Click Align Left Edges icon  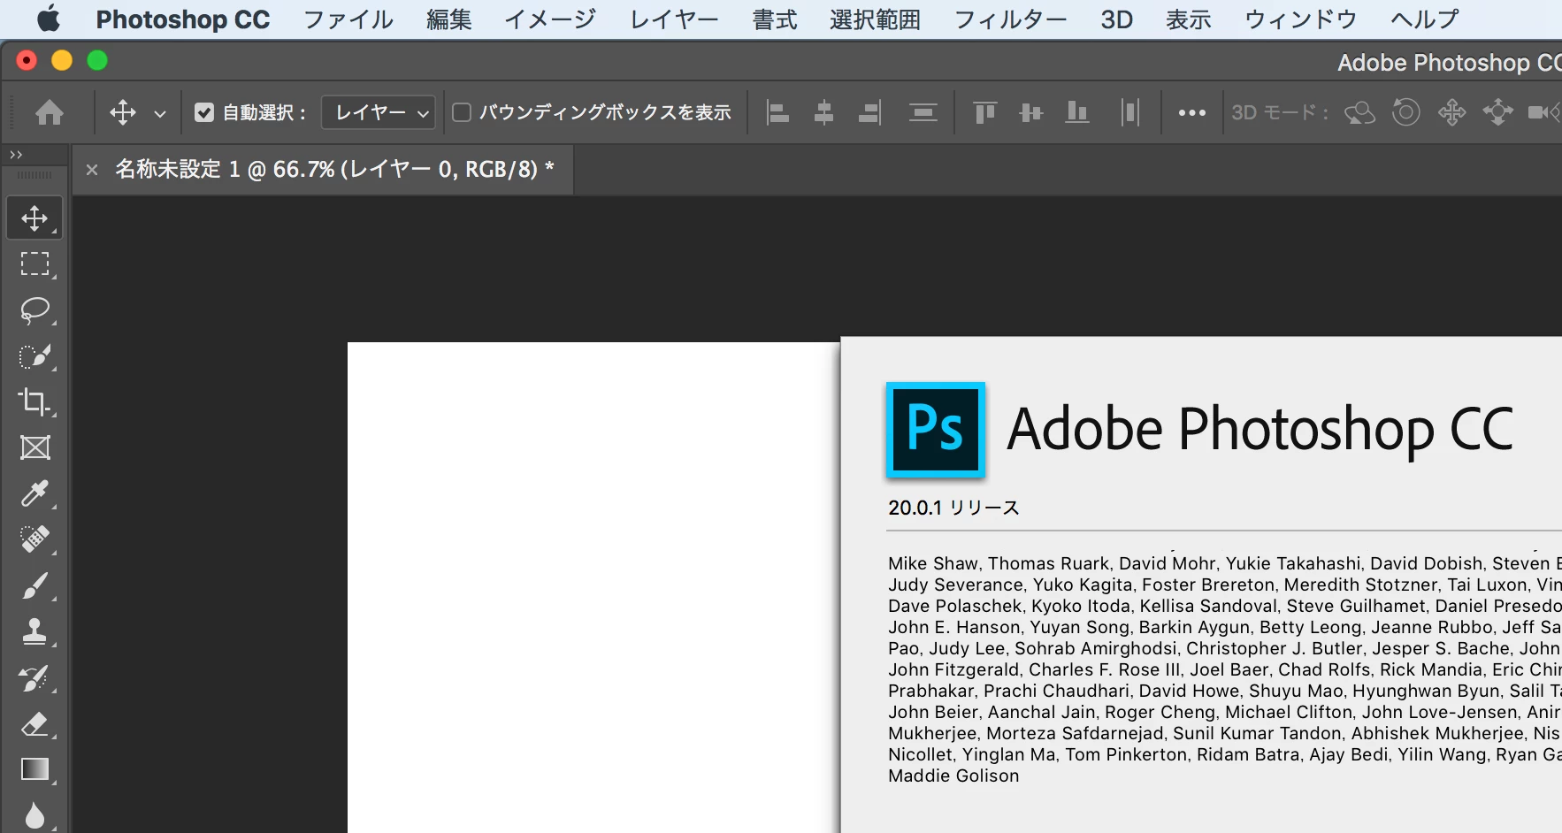(777, 112)
